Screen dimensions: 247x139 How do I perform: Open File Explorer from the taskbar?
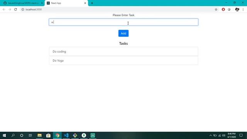pos(39,136)
